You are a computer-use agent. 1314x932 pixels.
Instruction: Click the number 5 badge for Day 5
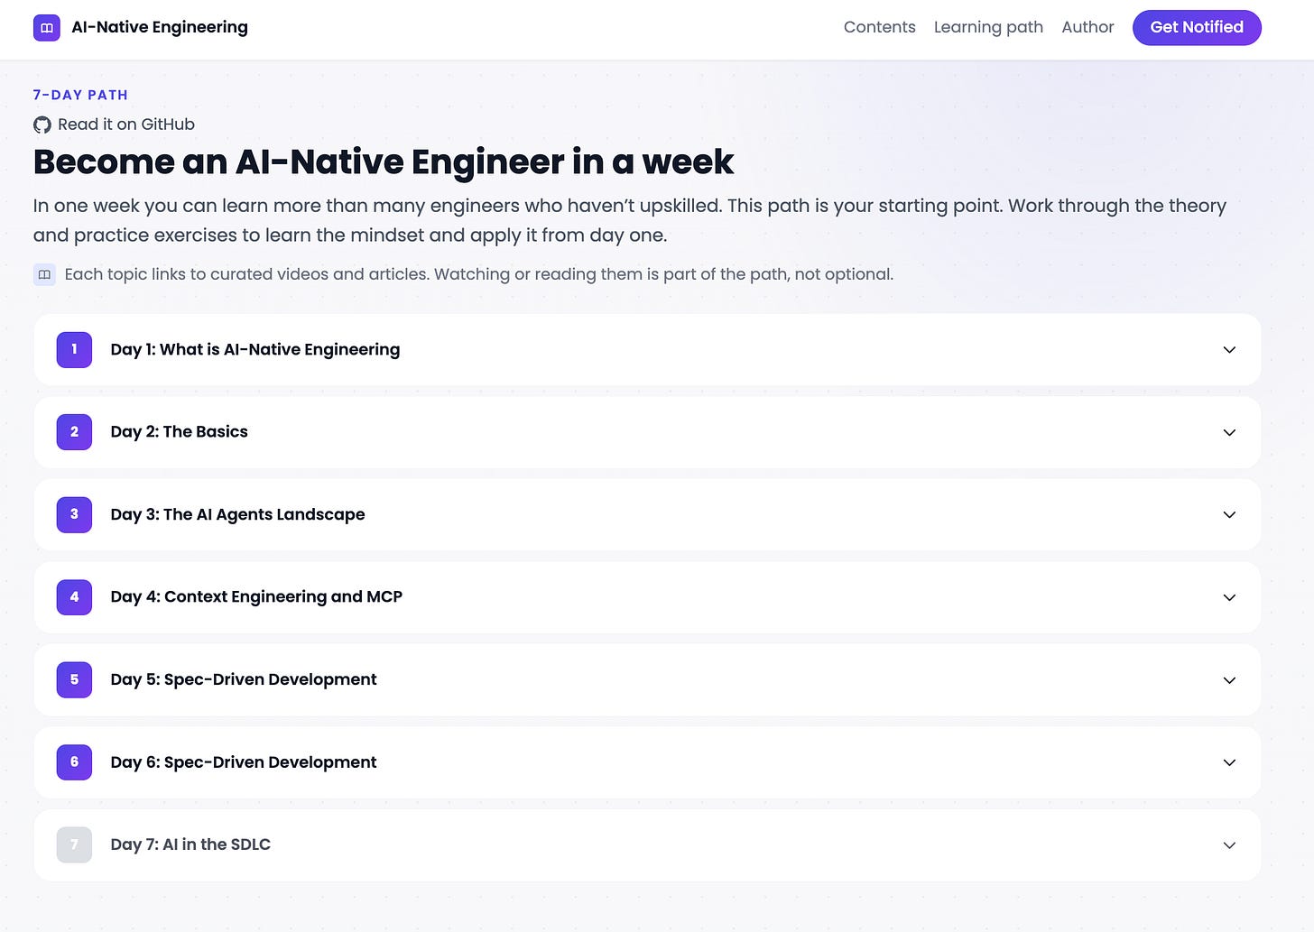74,679
